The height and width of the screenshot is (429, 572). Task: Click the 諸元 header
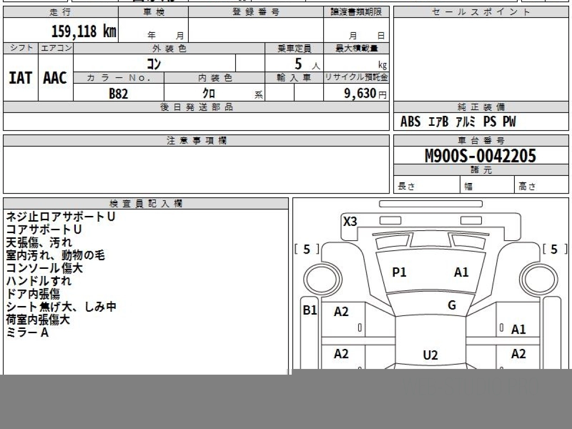(481, 170)
